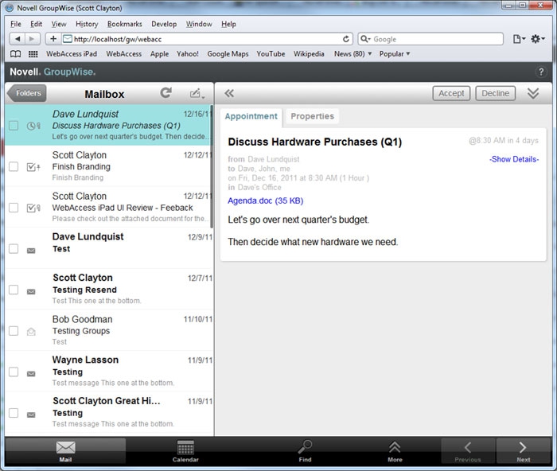
Task: Check the Bob Goodman Testing Groups checkbox
Action: (14, 331)
